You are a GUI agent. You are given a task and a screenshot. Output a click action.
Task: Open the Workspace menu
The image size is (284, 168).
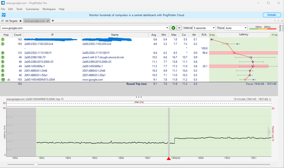point(49,9)
